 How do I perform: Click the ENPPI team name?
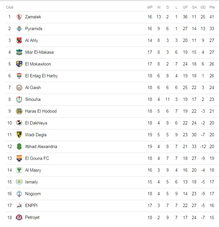tap(31, 205)
